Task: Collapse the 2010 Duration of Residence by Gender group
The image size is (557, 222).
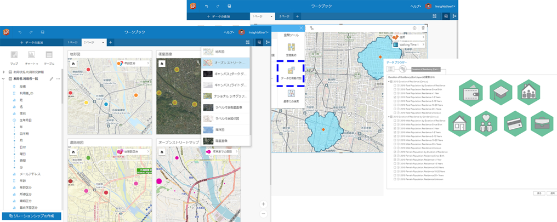Action: pos(389,117)
